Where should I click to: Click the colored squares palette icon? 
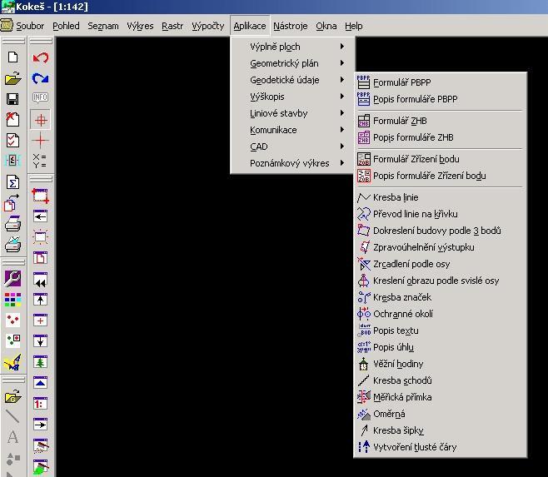click(13, 300)
